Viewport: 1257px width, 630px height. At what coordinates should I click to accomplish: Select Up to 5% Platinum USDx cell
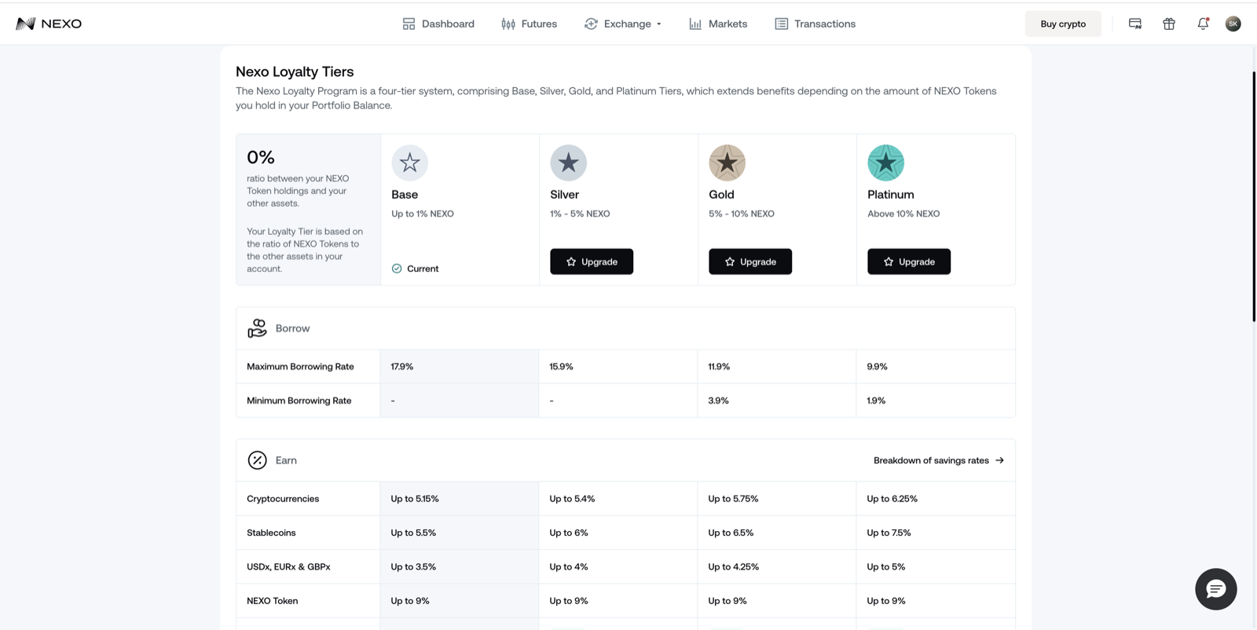[886, 567]
